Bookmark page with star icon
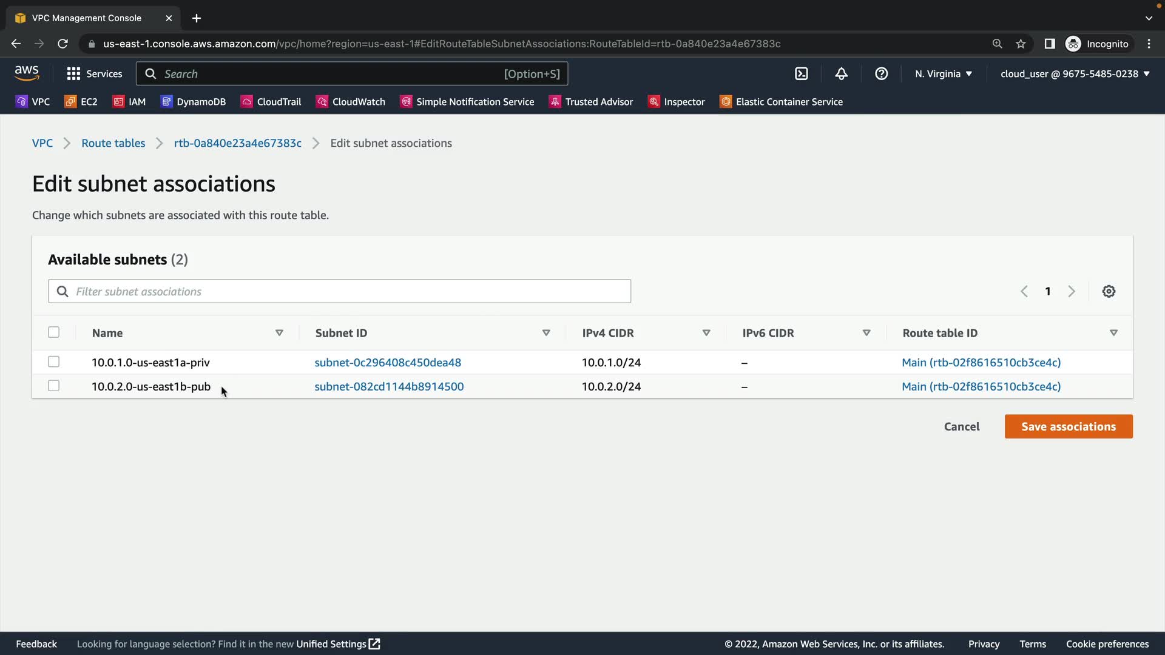The image size is (1165, 655). [x=1021, y=44]
